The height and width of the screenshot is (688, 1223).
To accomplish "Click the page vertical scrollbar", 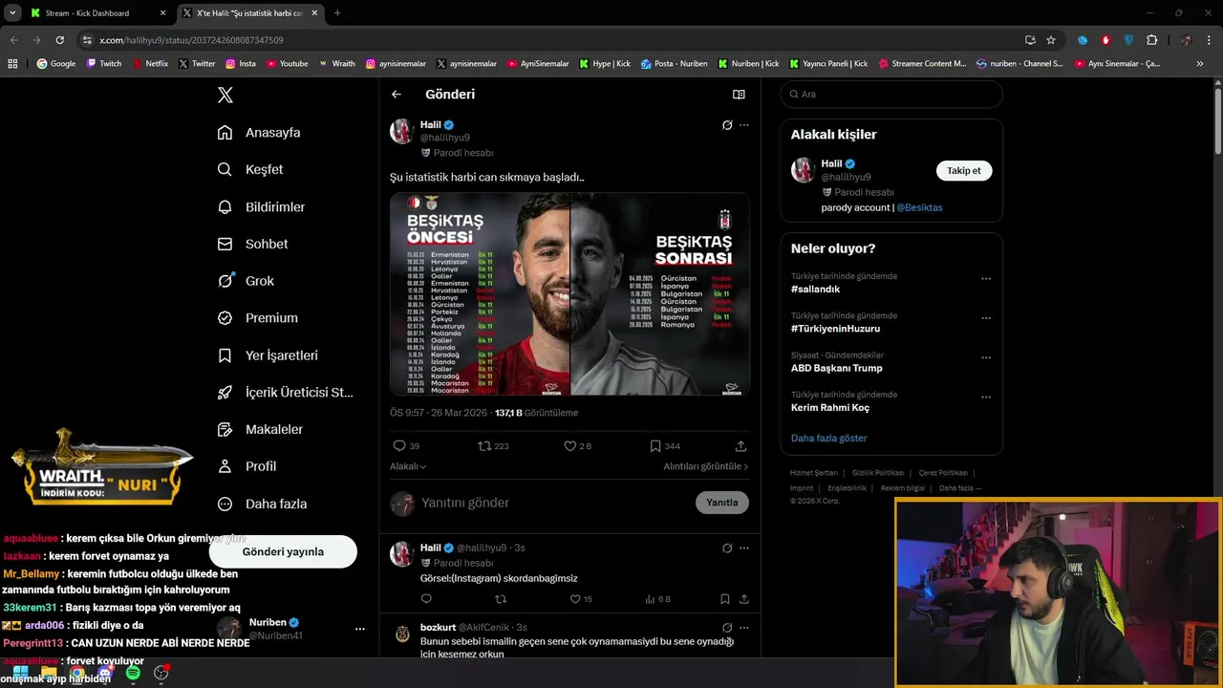I will [1218, 119].
